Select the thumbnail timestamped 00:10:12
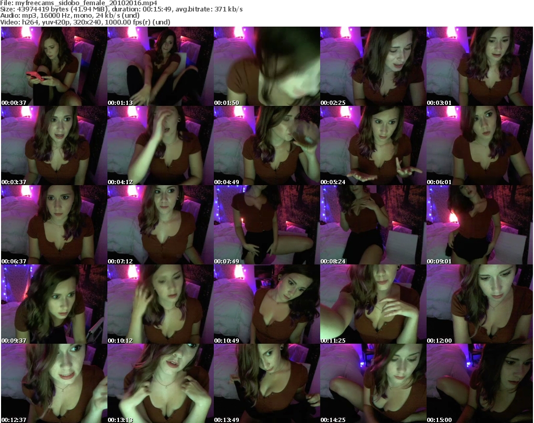The image size is (534, 423). point(161,304)
